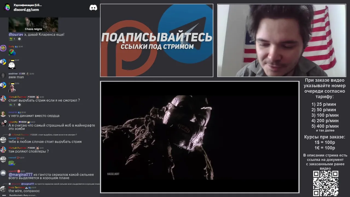Viewport: 350px width, 197px height.
Task: Open the 'Chaos reigns' GIF thumbnail
Action: click(x=33, y=25)
